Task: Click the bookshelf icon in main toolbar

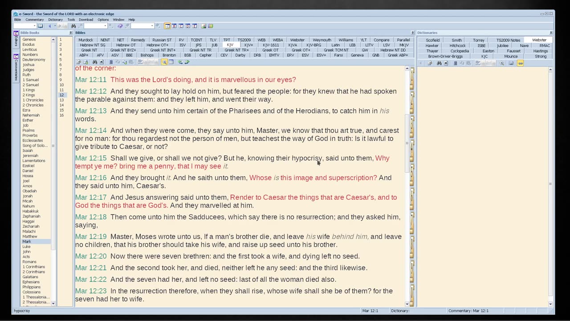Action: 211,26
